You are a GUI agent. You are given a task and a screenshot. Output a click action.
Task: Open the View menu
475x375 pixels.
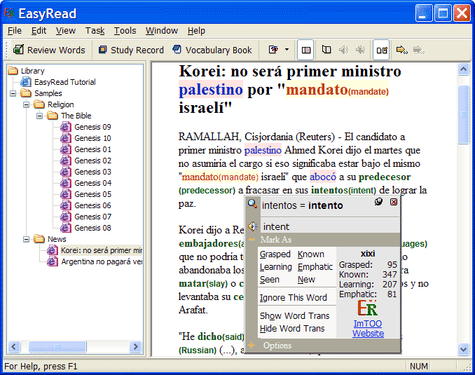click(x=65, y=31)
